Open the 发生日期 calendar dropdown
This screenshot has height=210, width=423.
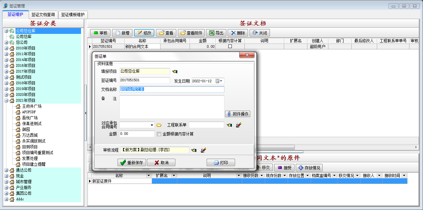pos(221,81)
